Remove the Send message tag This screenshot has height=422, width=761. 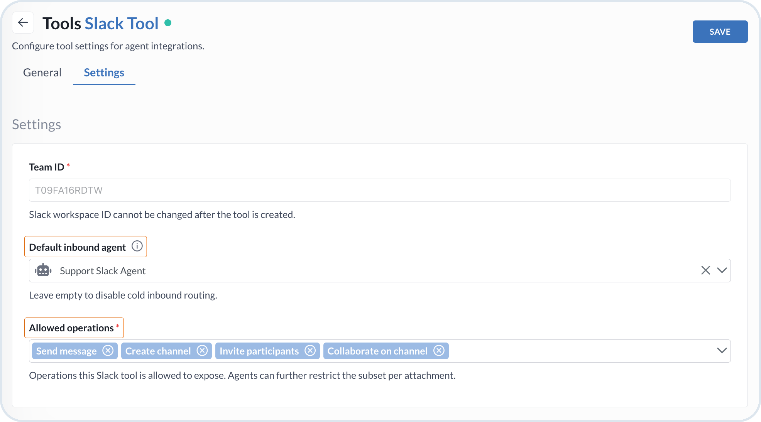pyautogui.click(x=108, y=351)
